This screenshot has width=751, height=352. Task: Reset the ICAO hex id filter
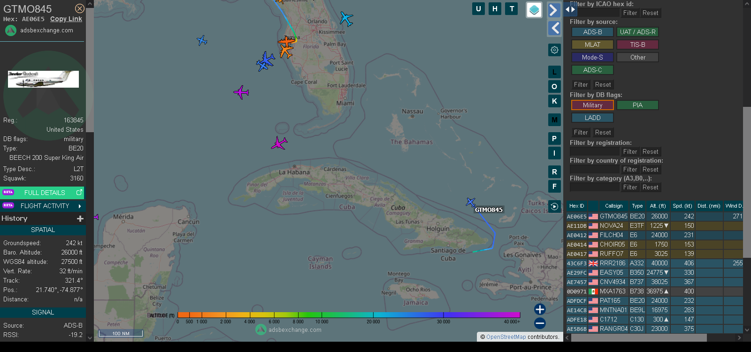click(650, 13)
